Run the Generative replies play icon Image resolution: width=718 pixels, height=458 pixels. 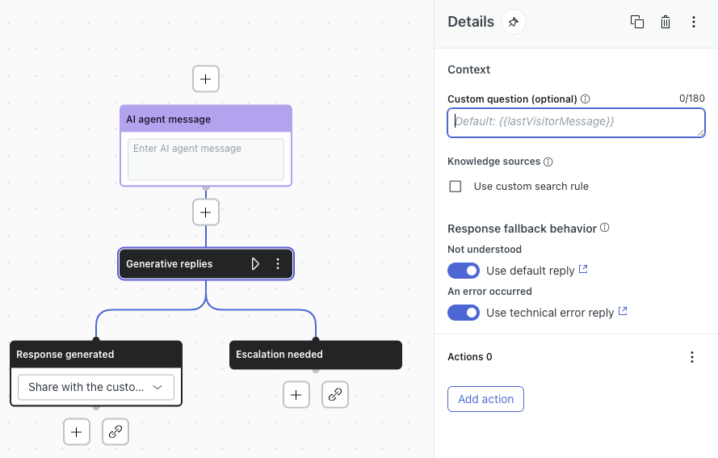click(x=255, y=263)
